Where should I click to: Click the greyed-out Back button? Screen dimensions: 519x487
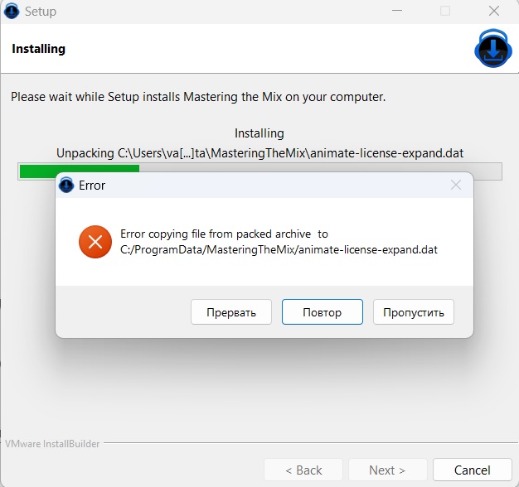pyautogui.click(x=303, y=470)
